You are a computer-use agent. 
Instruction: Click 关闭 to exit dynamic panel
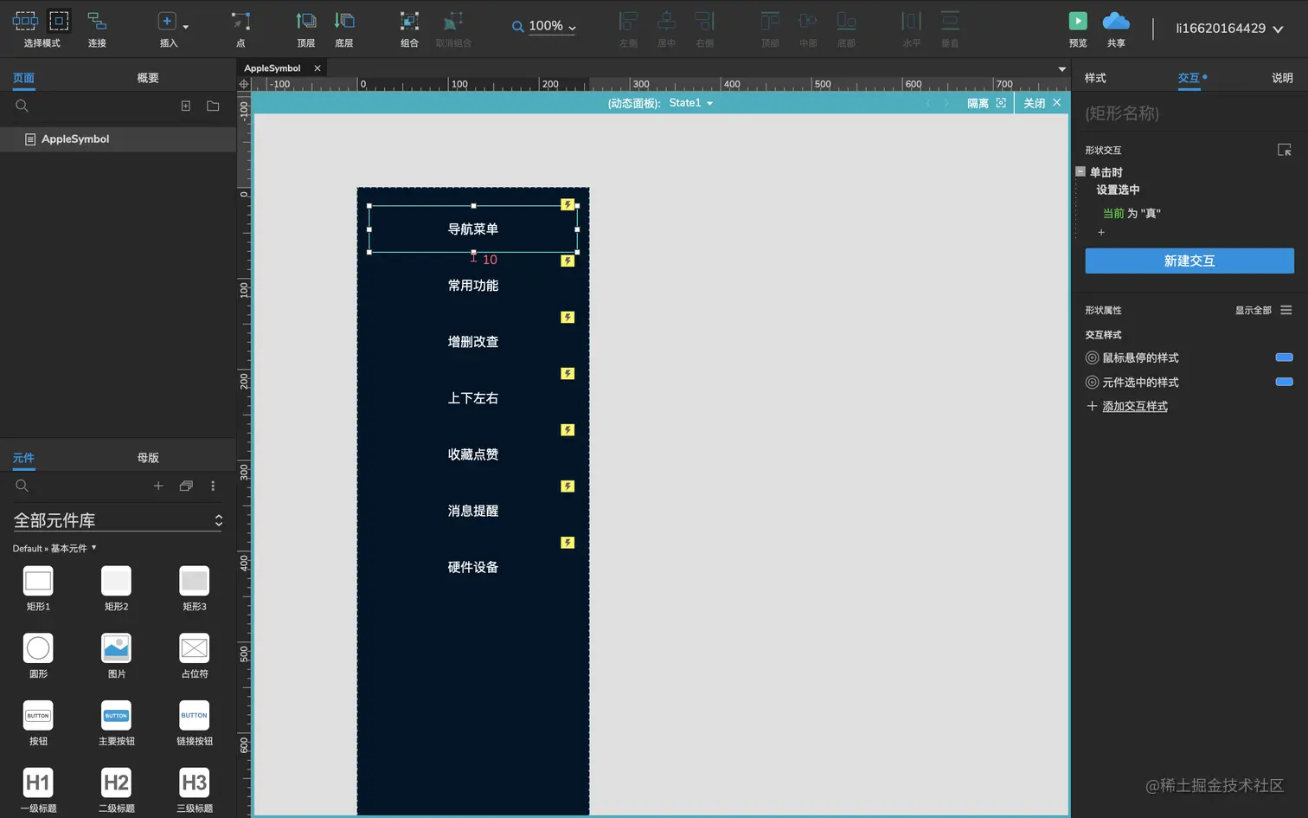click(x=1042, y=103)
